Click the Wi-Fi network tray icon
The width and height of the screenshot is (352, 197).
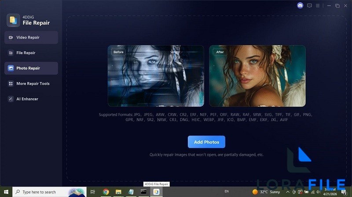point(313,192)
